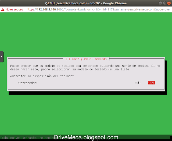The width and height of the screenshot is (172, 141).
Task: Close the Chrome noVNC window
Action: [169, 3]
